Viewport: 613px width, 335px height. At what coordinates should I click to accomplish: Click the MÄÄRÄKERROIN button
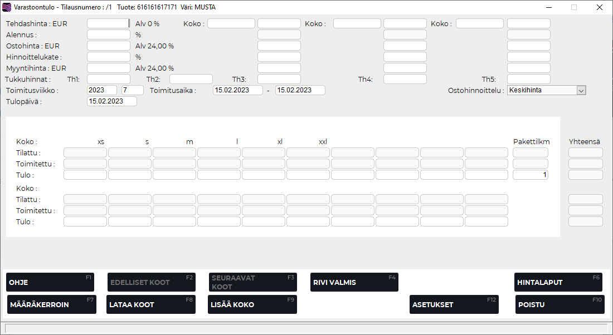(51, 304)
